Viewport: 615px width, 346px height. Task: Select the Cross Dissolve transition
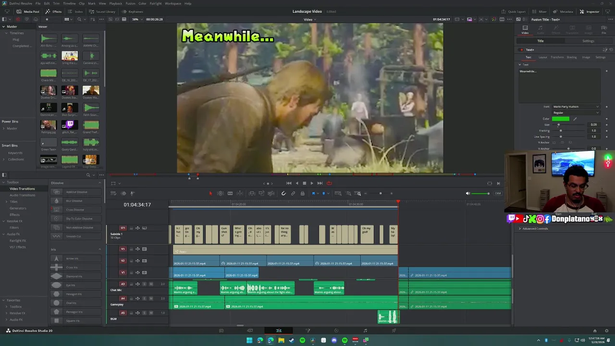(x=75, y=210)
